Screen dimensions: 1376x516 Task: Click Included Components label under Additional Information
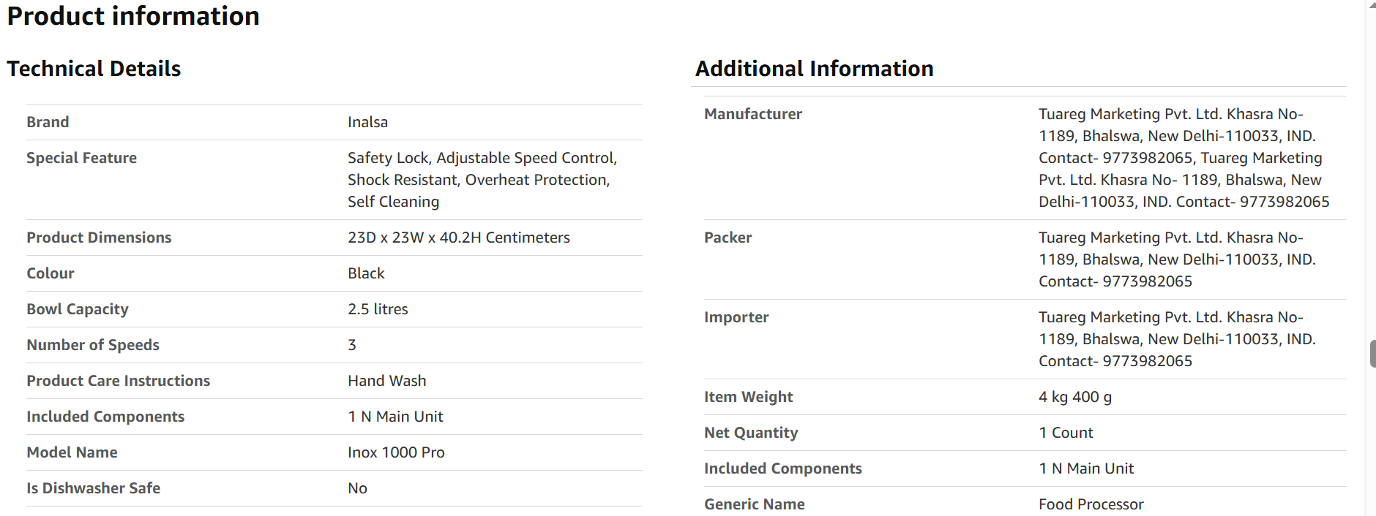pyautogui.click(x=782, y=468)
